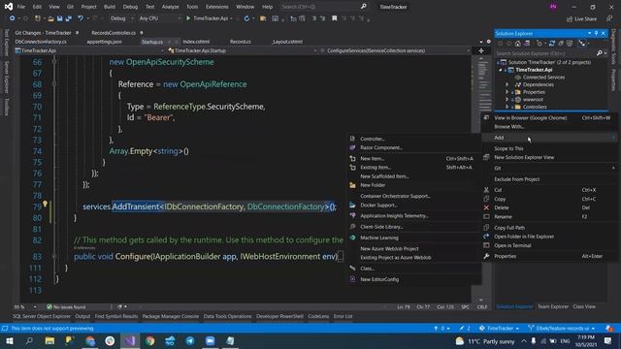Expand the Properties folder node
The width and height of the screenshot is (621, 349).
(507, 92)
